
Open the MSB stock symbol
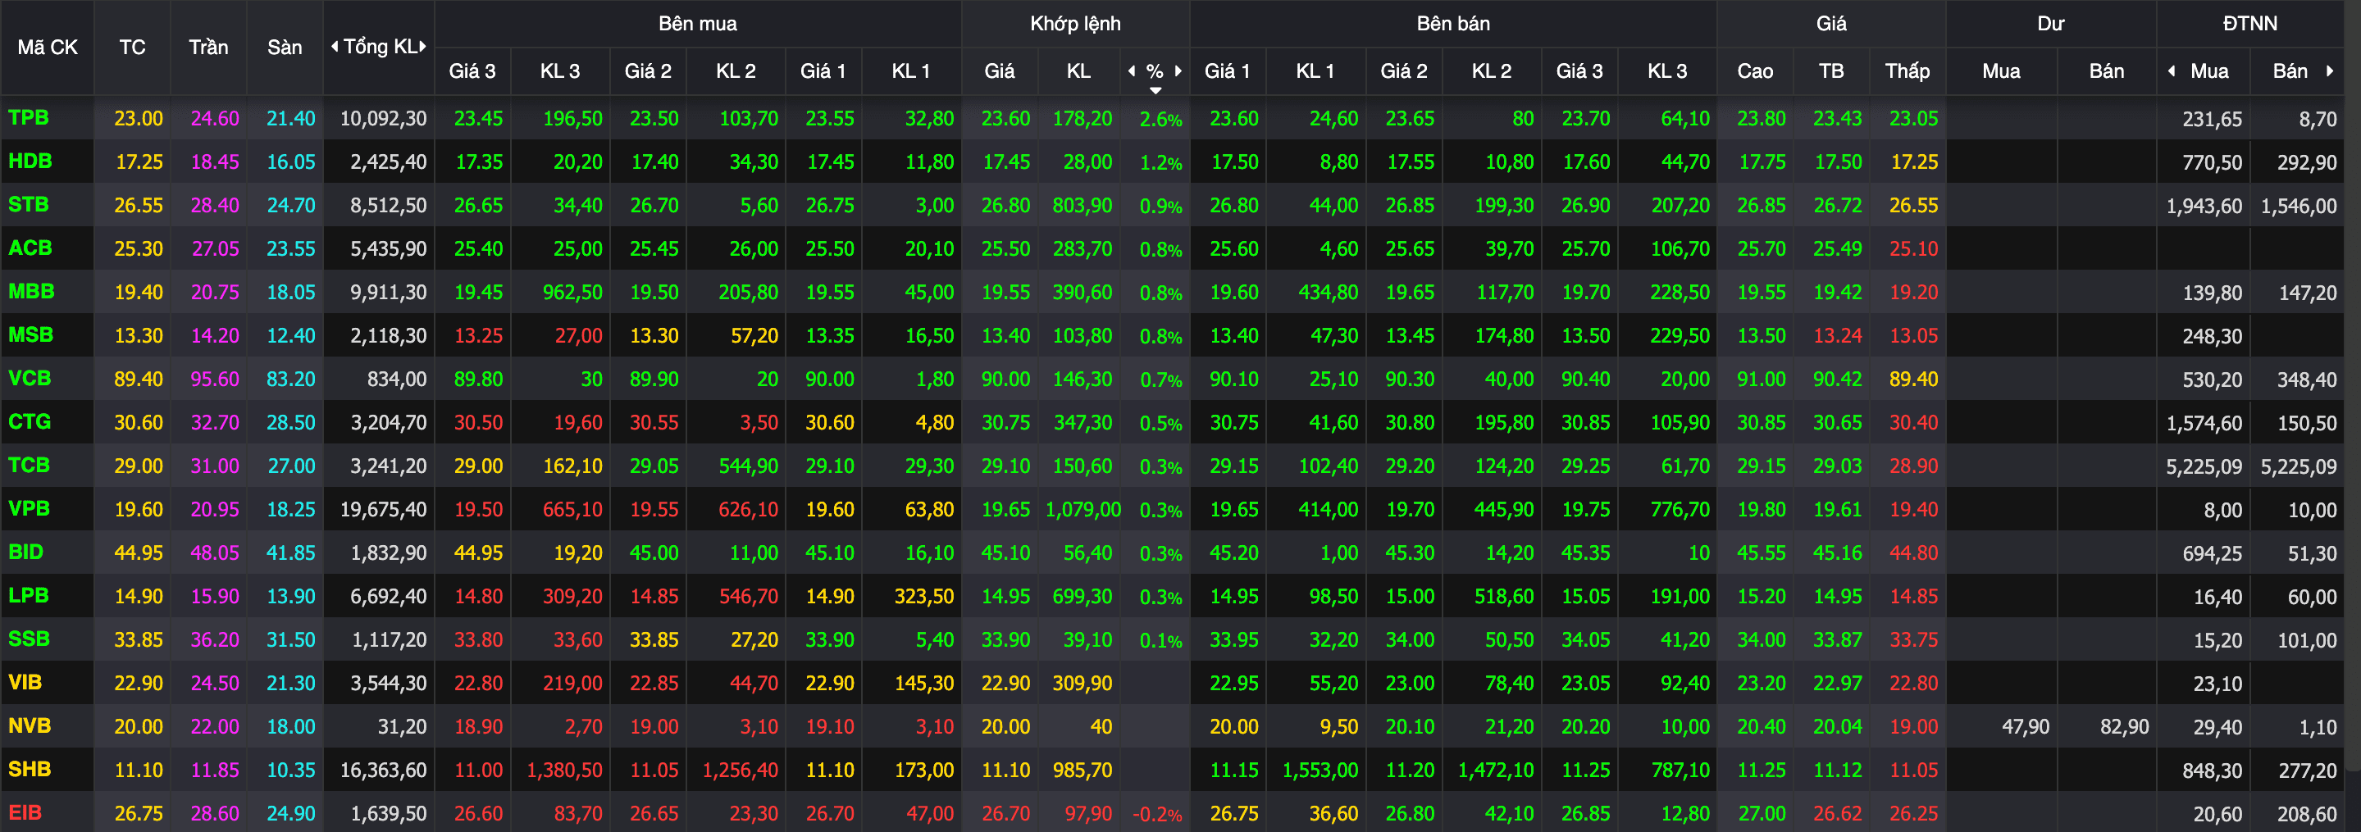[31, 334]
